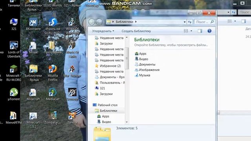Open the view options dropdown arrow
Screen dimensions: 251x141
click(x=191, y=31)
